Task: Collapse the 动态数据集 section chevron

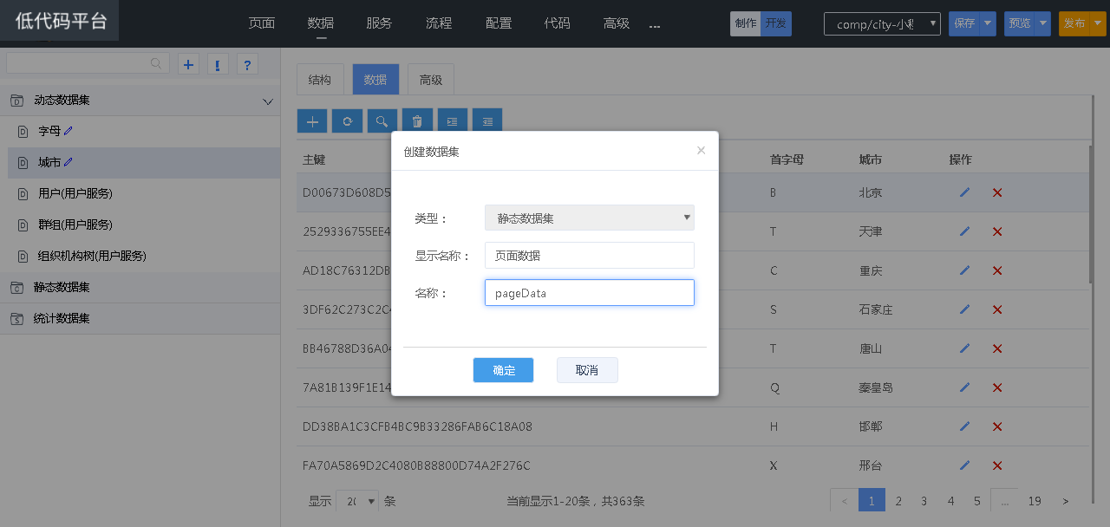Action: coord(267,101)
